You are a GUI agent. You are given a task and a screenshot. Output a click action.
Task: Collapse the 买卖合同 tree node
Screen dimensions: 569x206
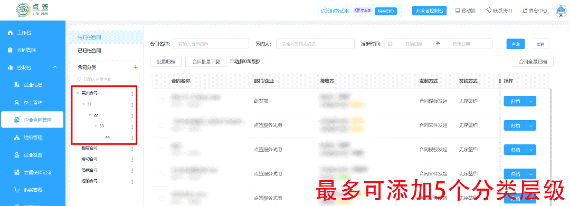point(78,93)
